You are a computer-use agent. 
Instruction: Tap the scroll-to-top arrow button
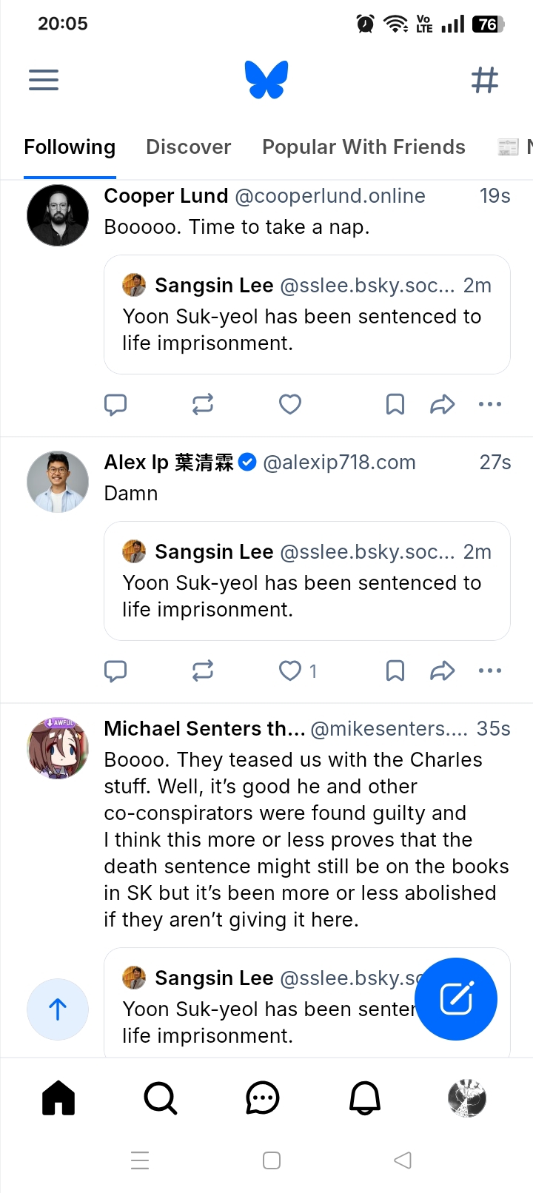pos(58,1009)
